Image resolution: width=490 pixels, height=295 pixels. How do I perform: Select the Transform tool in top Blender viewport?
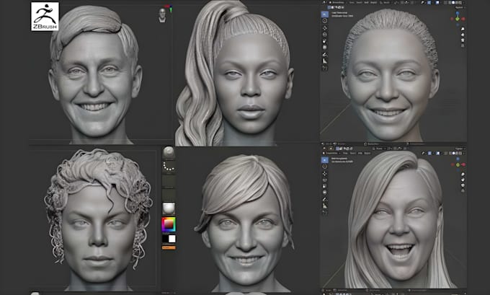(x=325, y=47)
